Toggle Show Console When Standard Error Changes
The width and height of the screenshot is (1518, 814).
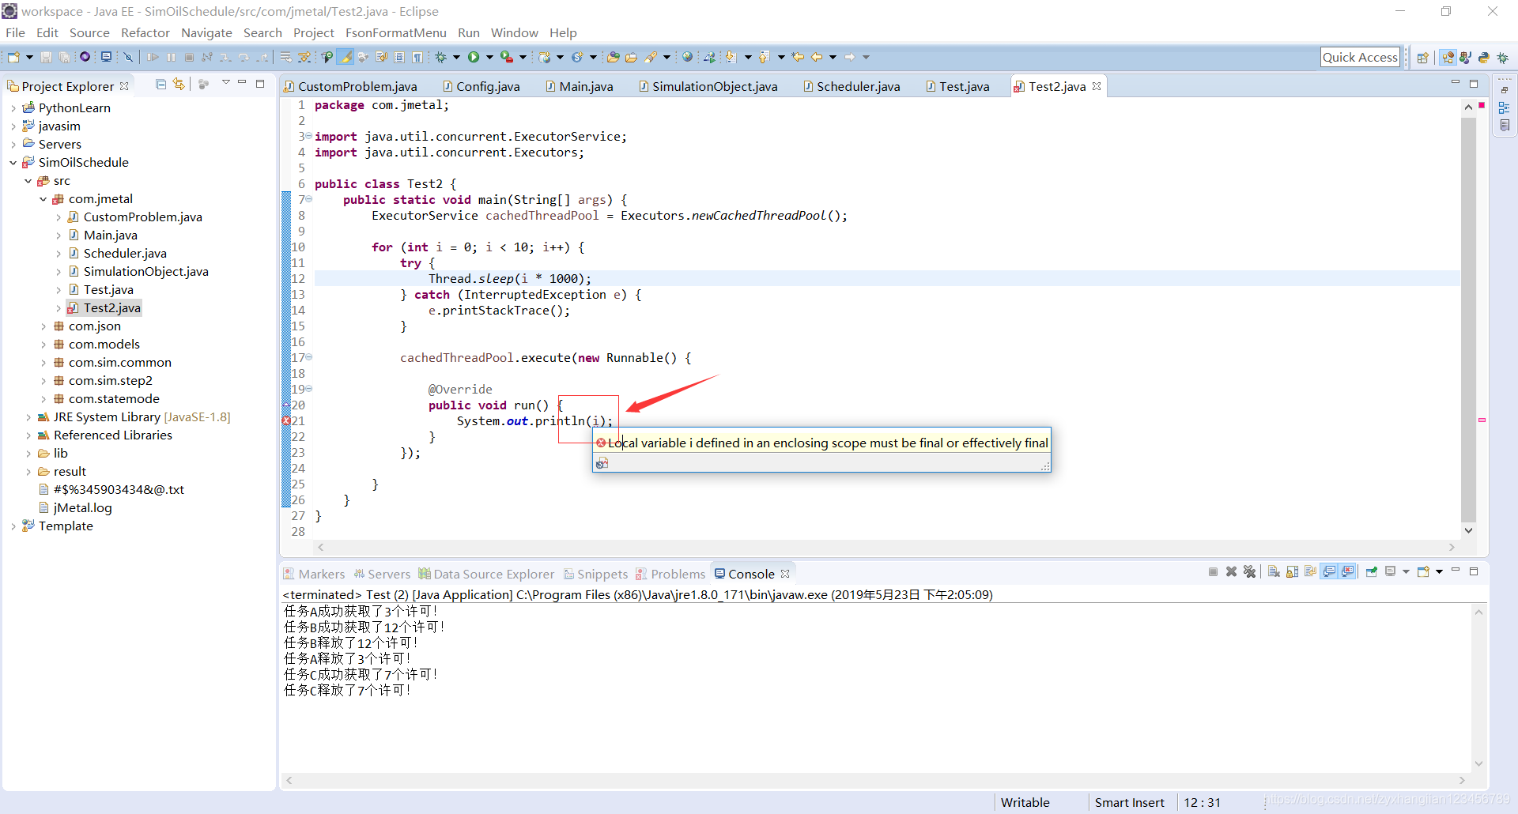1346,571
